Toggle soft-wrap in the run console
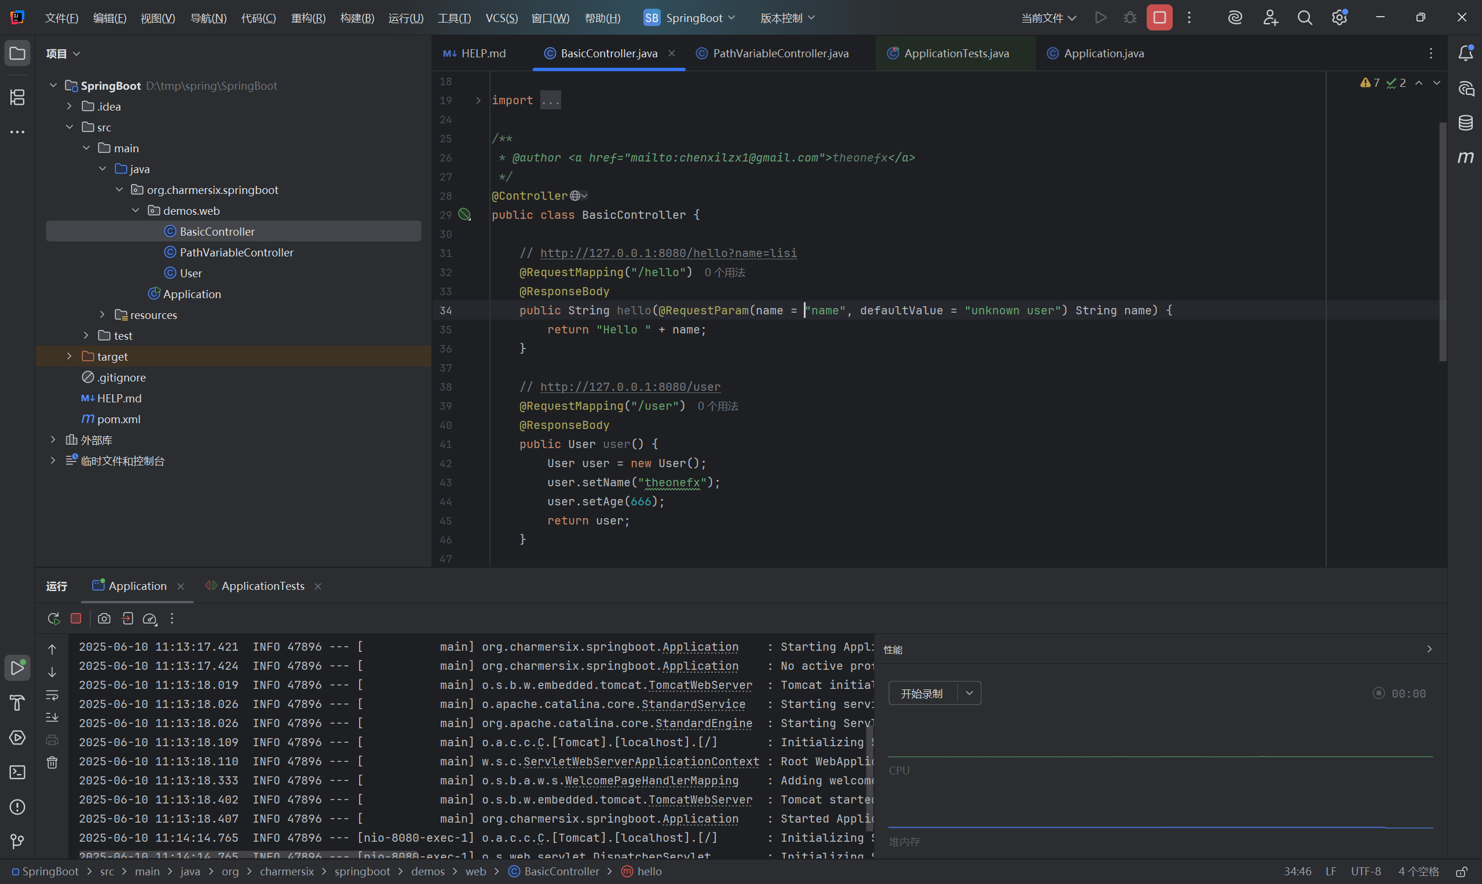This screenshot has width=1482, height=884. 53,695
